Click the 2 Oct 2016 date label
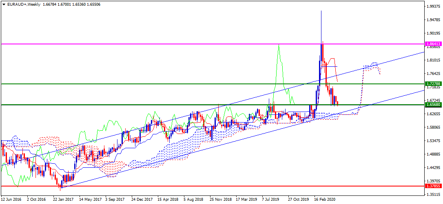This screenshot has height=204, width=443. [x=36, y=199]
